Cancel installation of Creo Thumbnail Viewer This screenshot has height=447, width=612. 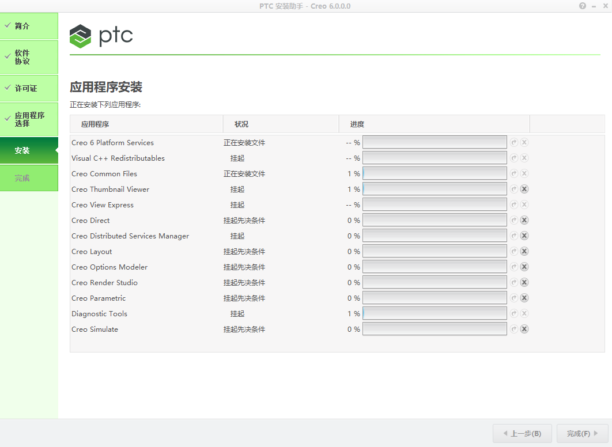tap(523, 188)
